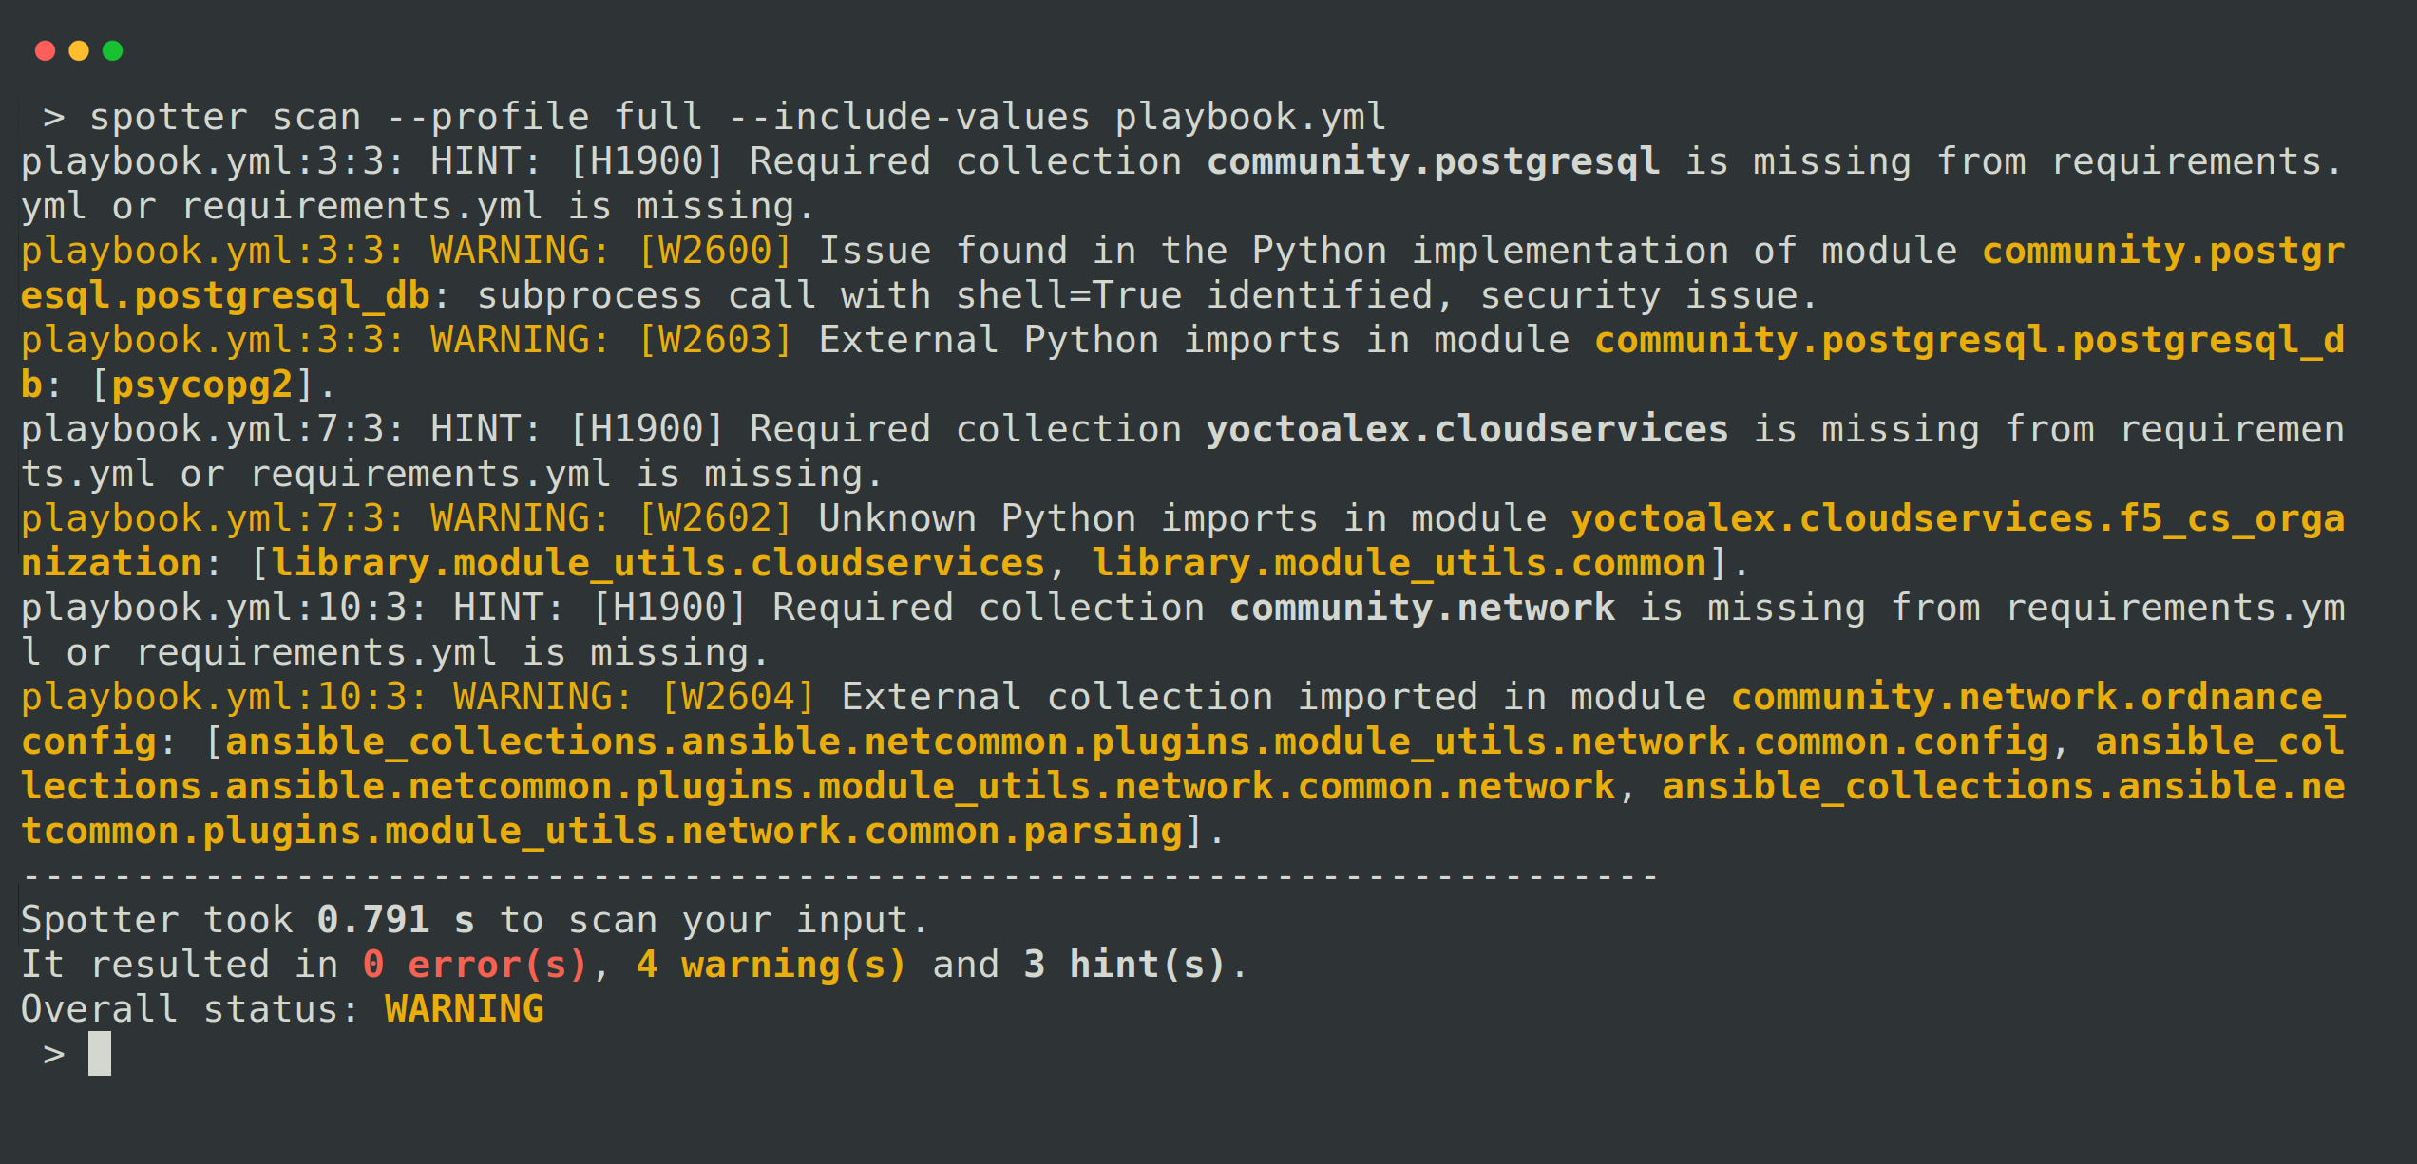Select the [W2600] warning code

[715, 252]
